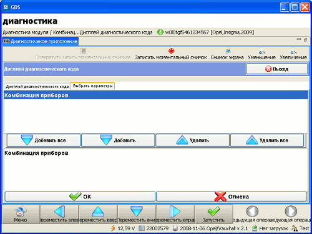Open the Меню compass icon button
This screenshot has height=234, width=312.
(x=21, y=214)
